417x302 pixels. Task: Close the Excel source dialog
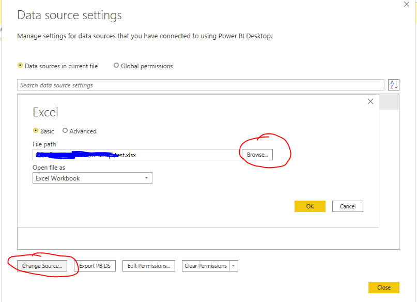370,101
